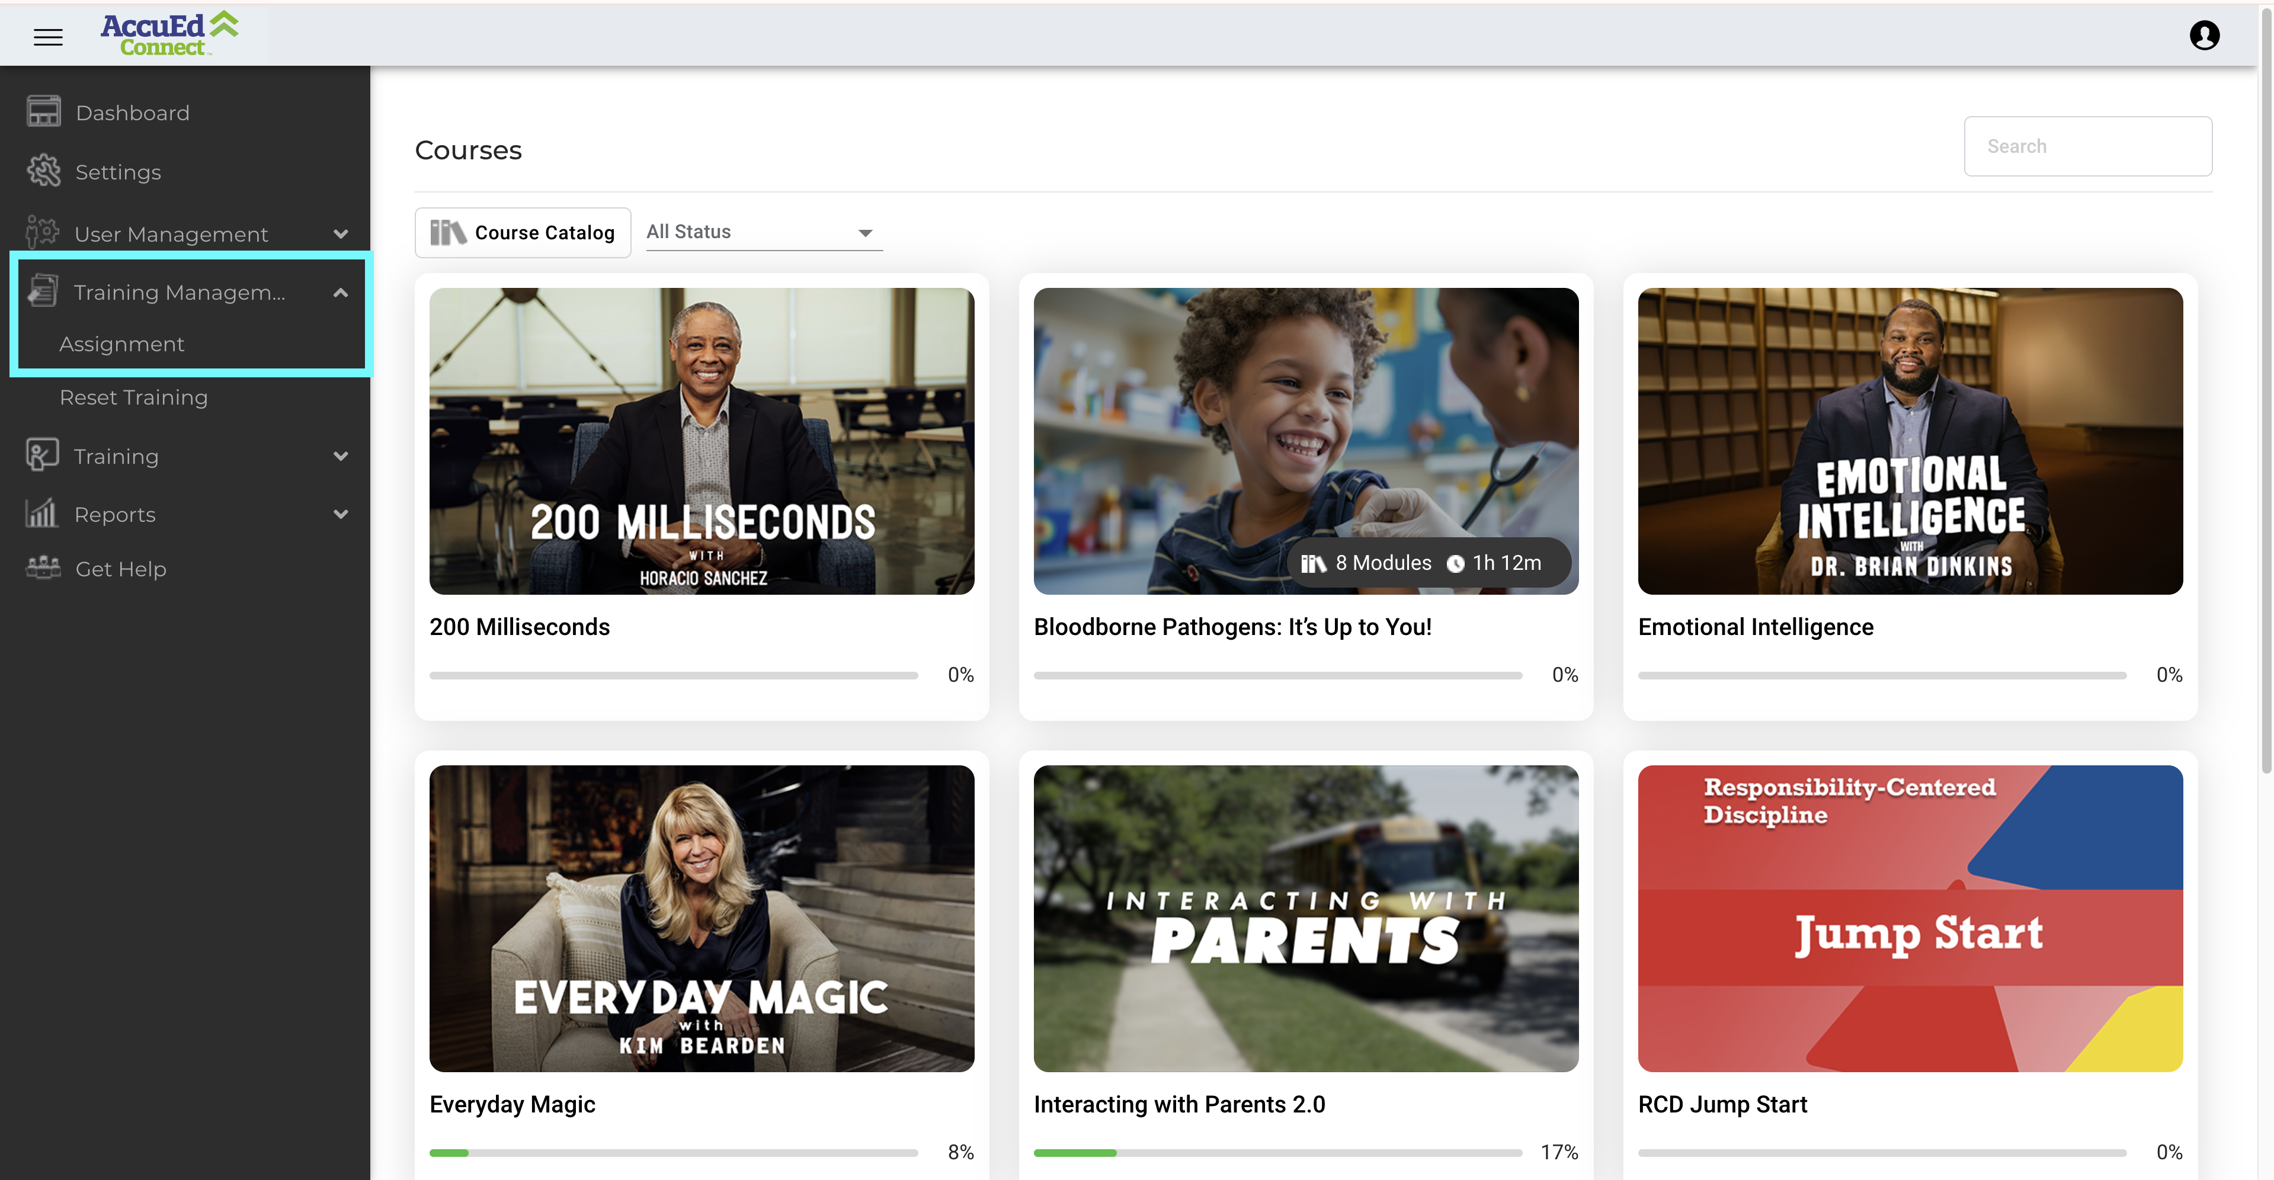Expand the User Management chevron
This screenshot has height=1180, width=2274.
341,234
